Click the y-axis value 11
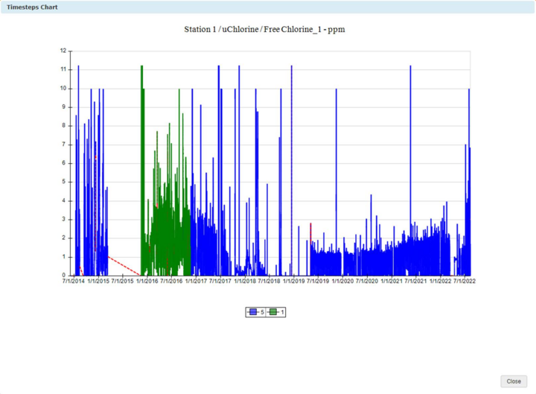The width and height of the screenshot is (536, 394). (x=63, y=69)
